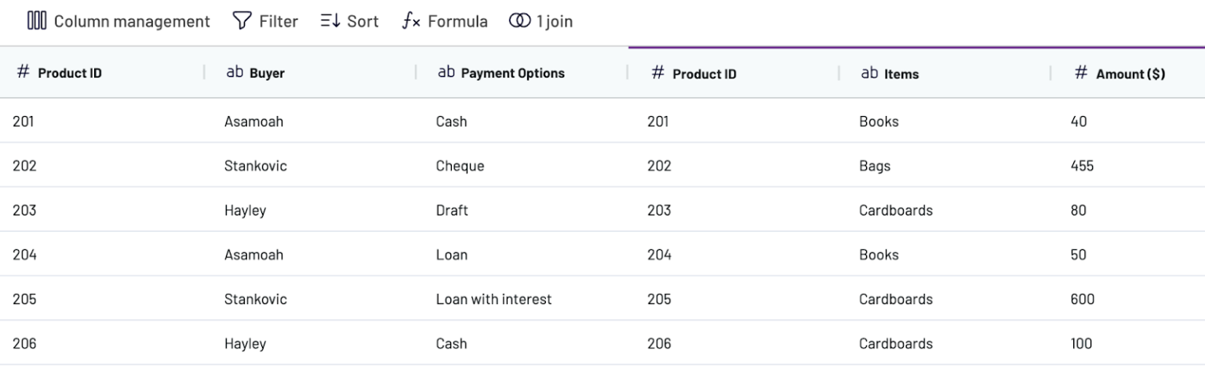
Task: Click the Column management columns icon
Action: [x=37, y=21]
